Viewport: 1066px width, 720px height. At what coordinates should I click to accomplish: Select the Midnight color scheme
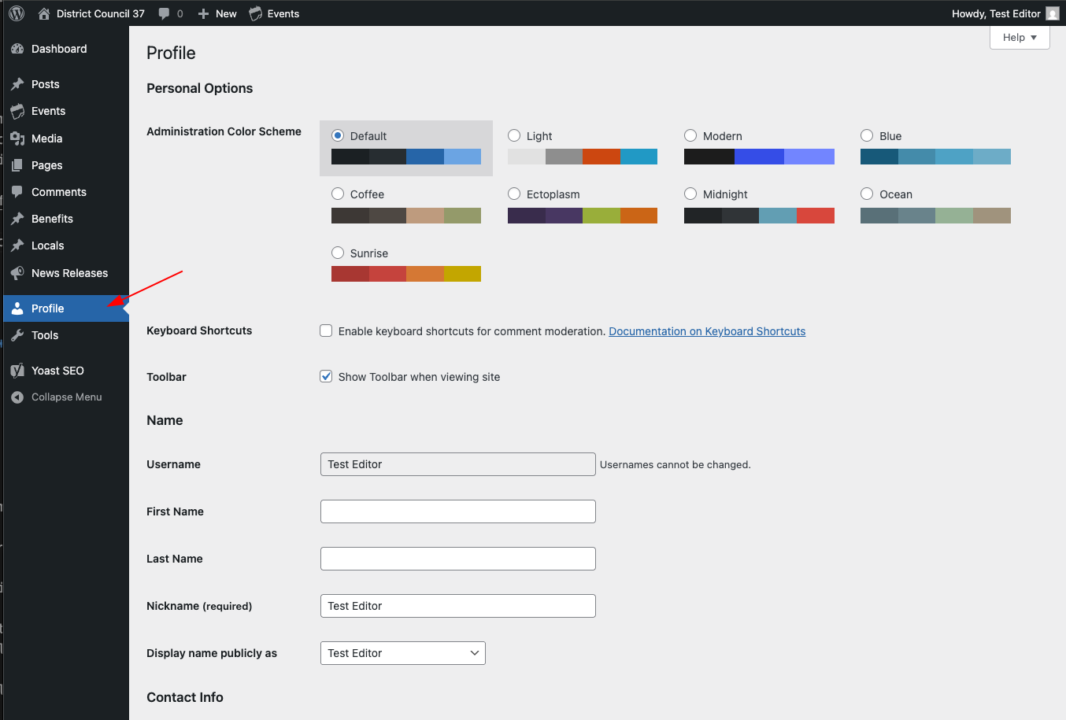point(690,194)
